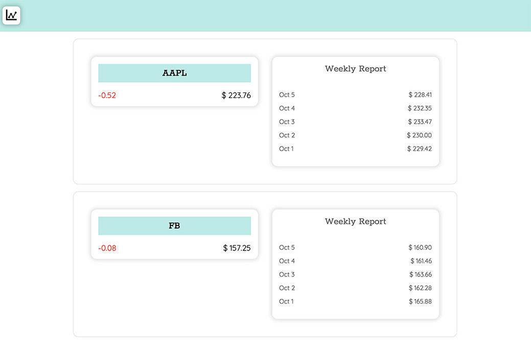Screen dimensions: 531x342
Task: Click the $ 233.47 price value
Action: [x=420, y=122]
